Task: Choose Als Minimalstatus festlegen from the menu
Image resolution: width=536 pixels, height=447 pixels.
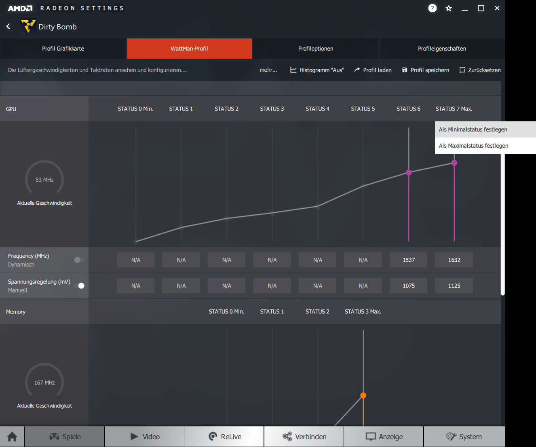Action: click(485, 129)
